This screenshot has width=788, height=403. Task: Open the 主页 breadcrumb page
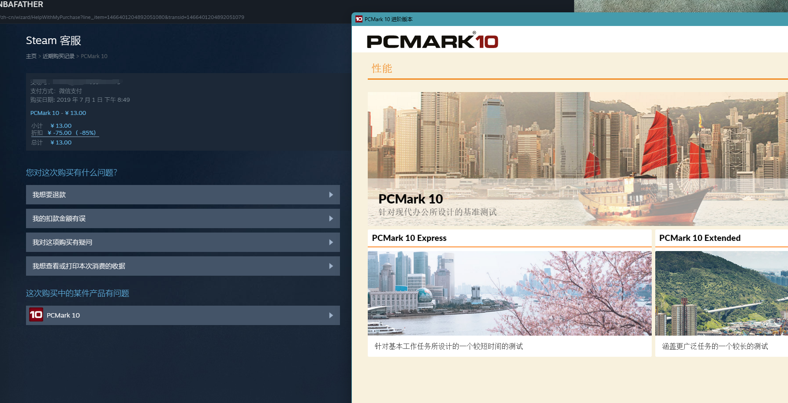tap(31, 56)
